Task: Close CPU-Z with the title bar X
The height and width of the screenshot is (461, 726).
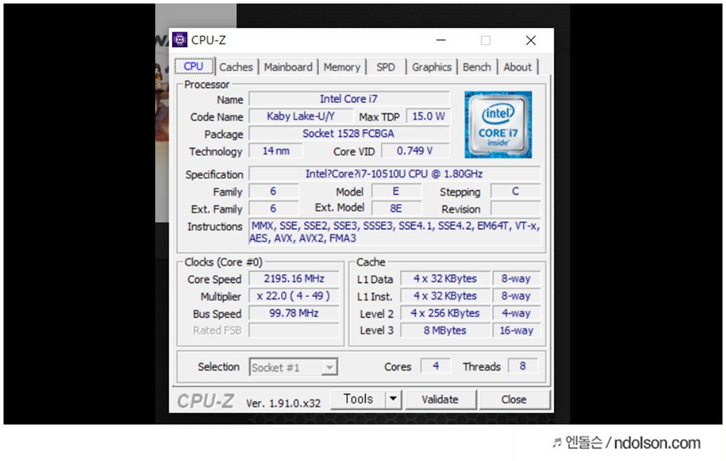Action: tap(531, 40)
